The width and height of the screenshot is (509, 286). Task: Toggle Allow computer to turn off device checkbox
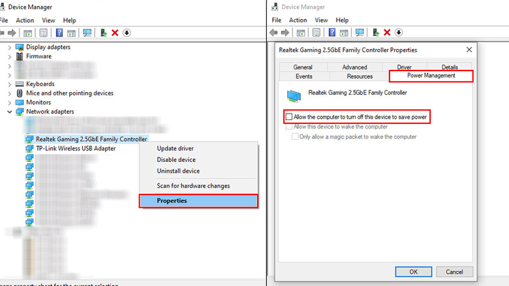point(289,117)
